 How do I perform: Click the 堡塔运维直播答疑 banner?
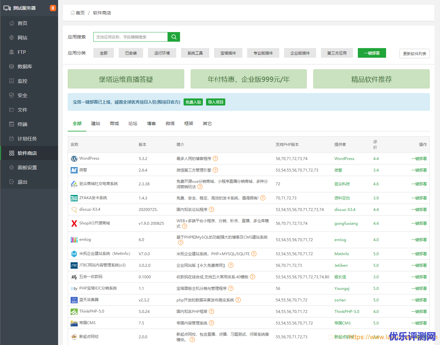point(126,79)
